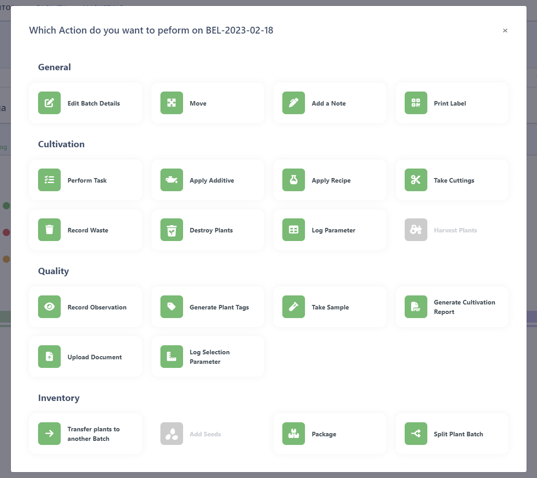
Task: Click the Record Waste trash bin icon
Action: point(49,230)
